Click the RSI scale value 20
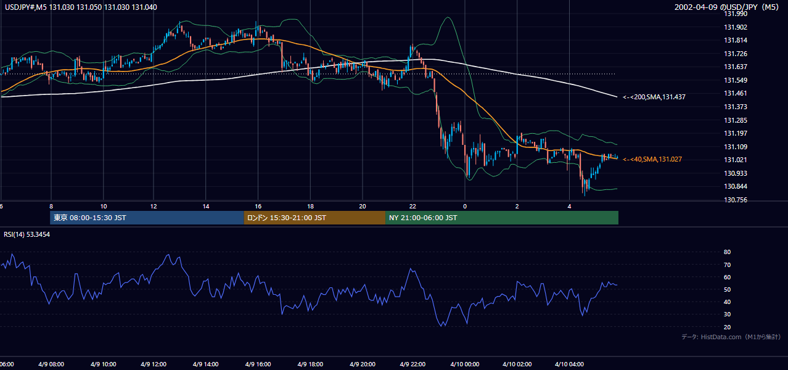Viewport: 788px width, 370px height. [x=728, y=327]
